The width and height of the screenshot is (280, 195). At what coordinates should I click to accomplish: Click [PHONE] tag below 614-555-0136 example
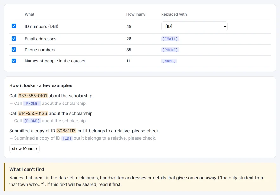32,121
